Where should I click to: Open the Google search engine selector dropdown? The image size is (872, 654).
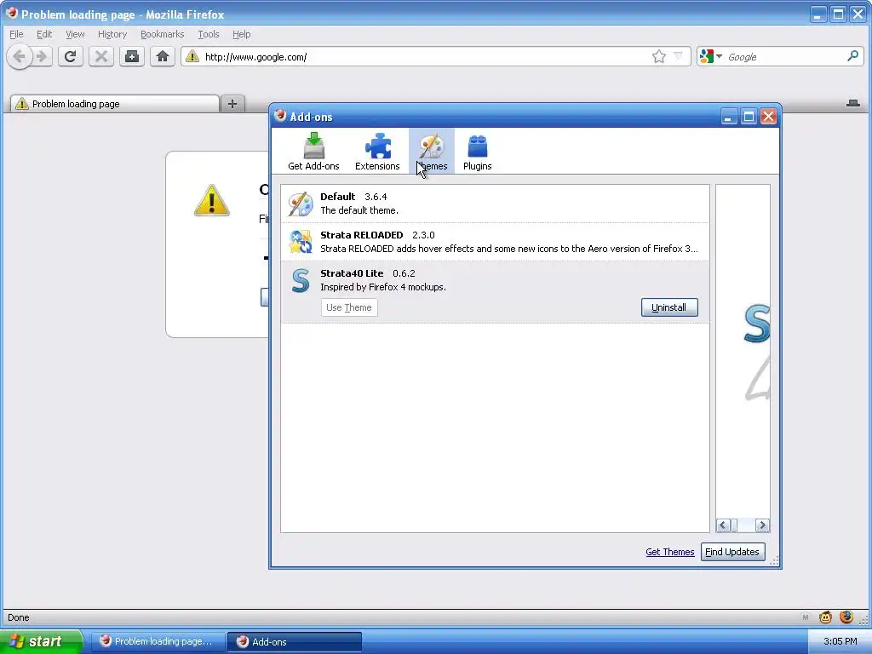(x=711, y=56)
